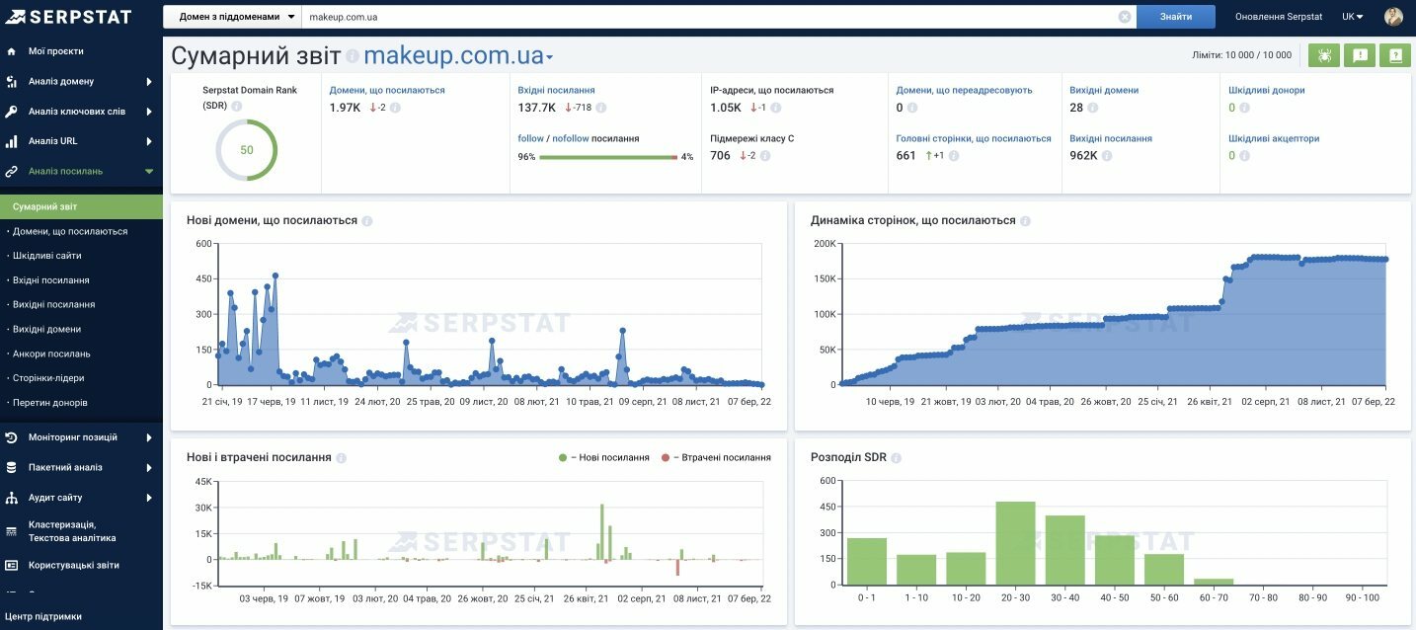Click the info icon beside Нові і втрачені посилання
Screen dimensions: 1416x630
click(342, 458)
